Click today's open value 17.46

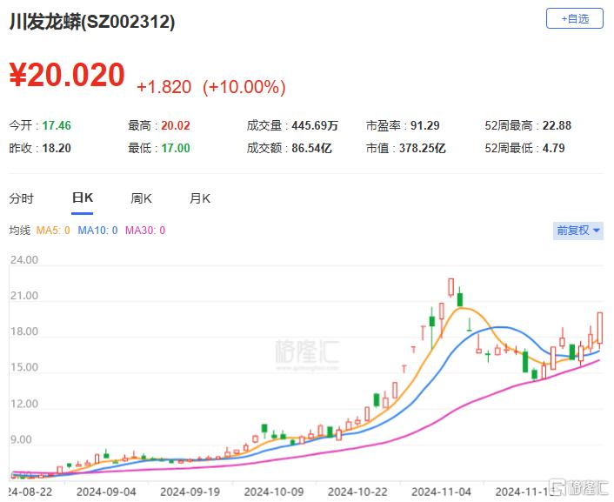pos(57,126)
